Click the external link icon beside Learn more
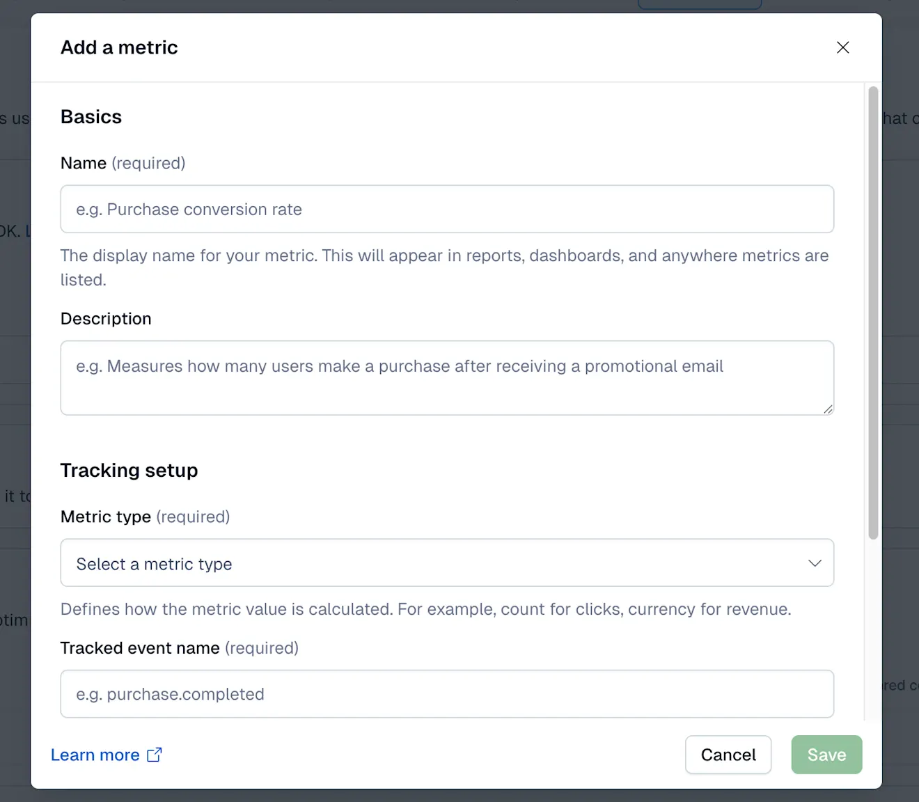Viewport: 919px width, 802px height. click(154, 754)
